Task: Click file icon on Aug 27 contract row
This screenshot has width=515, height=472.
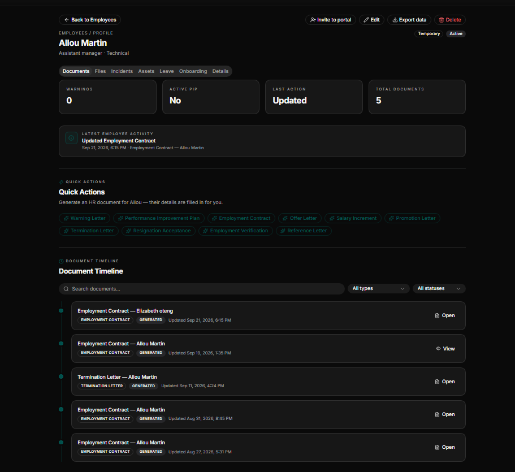Action: 437,447
